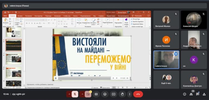The image size is (209, 100).
Task: Click the Ещё 5 чел. tile
Action: tap(166, 80)
